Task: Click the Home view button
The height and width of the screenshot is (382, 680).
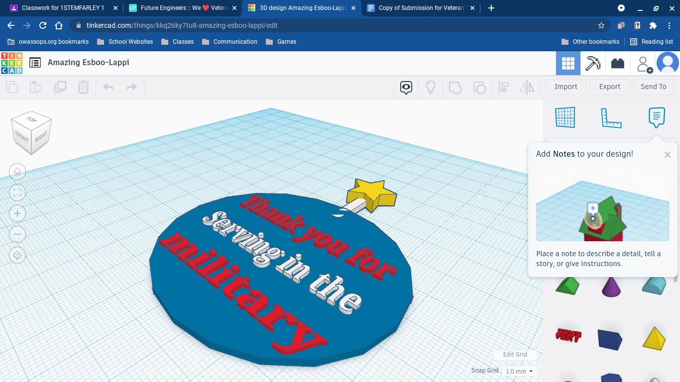Action: (17, 172)
